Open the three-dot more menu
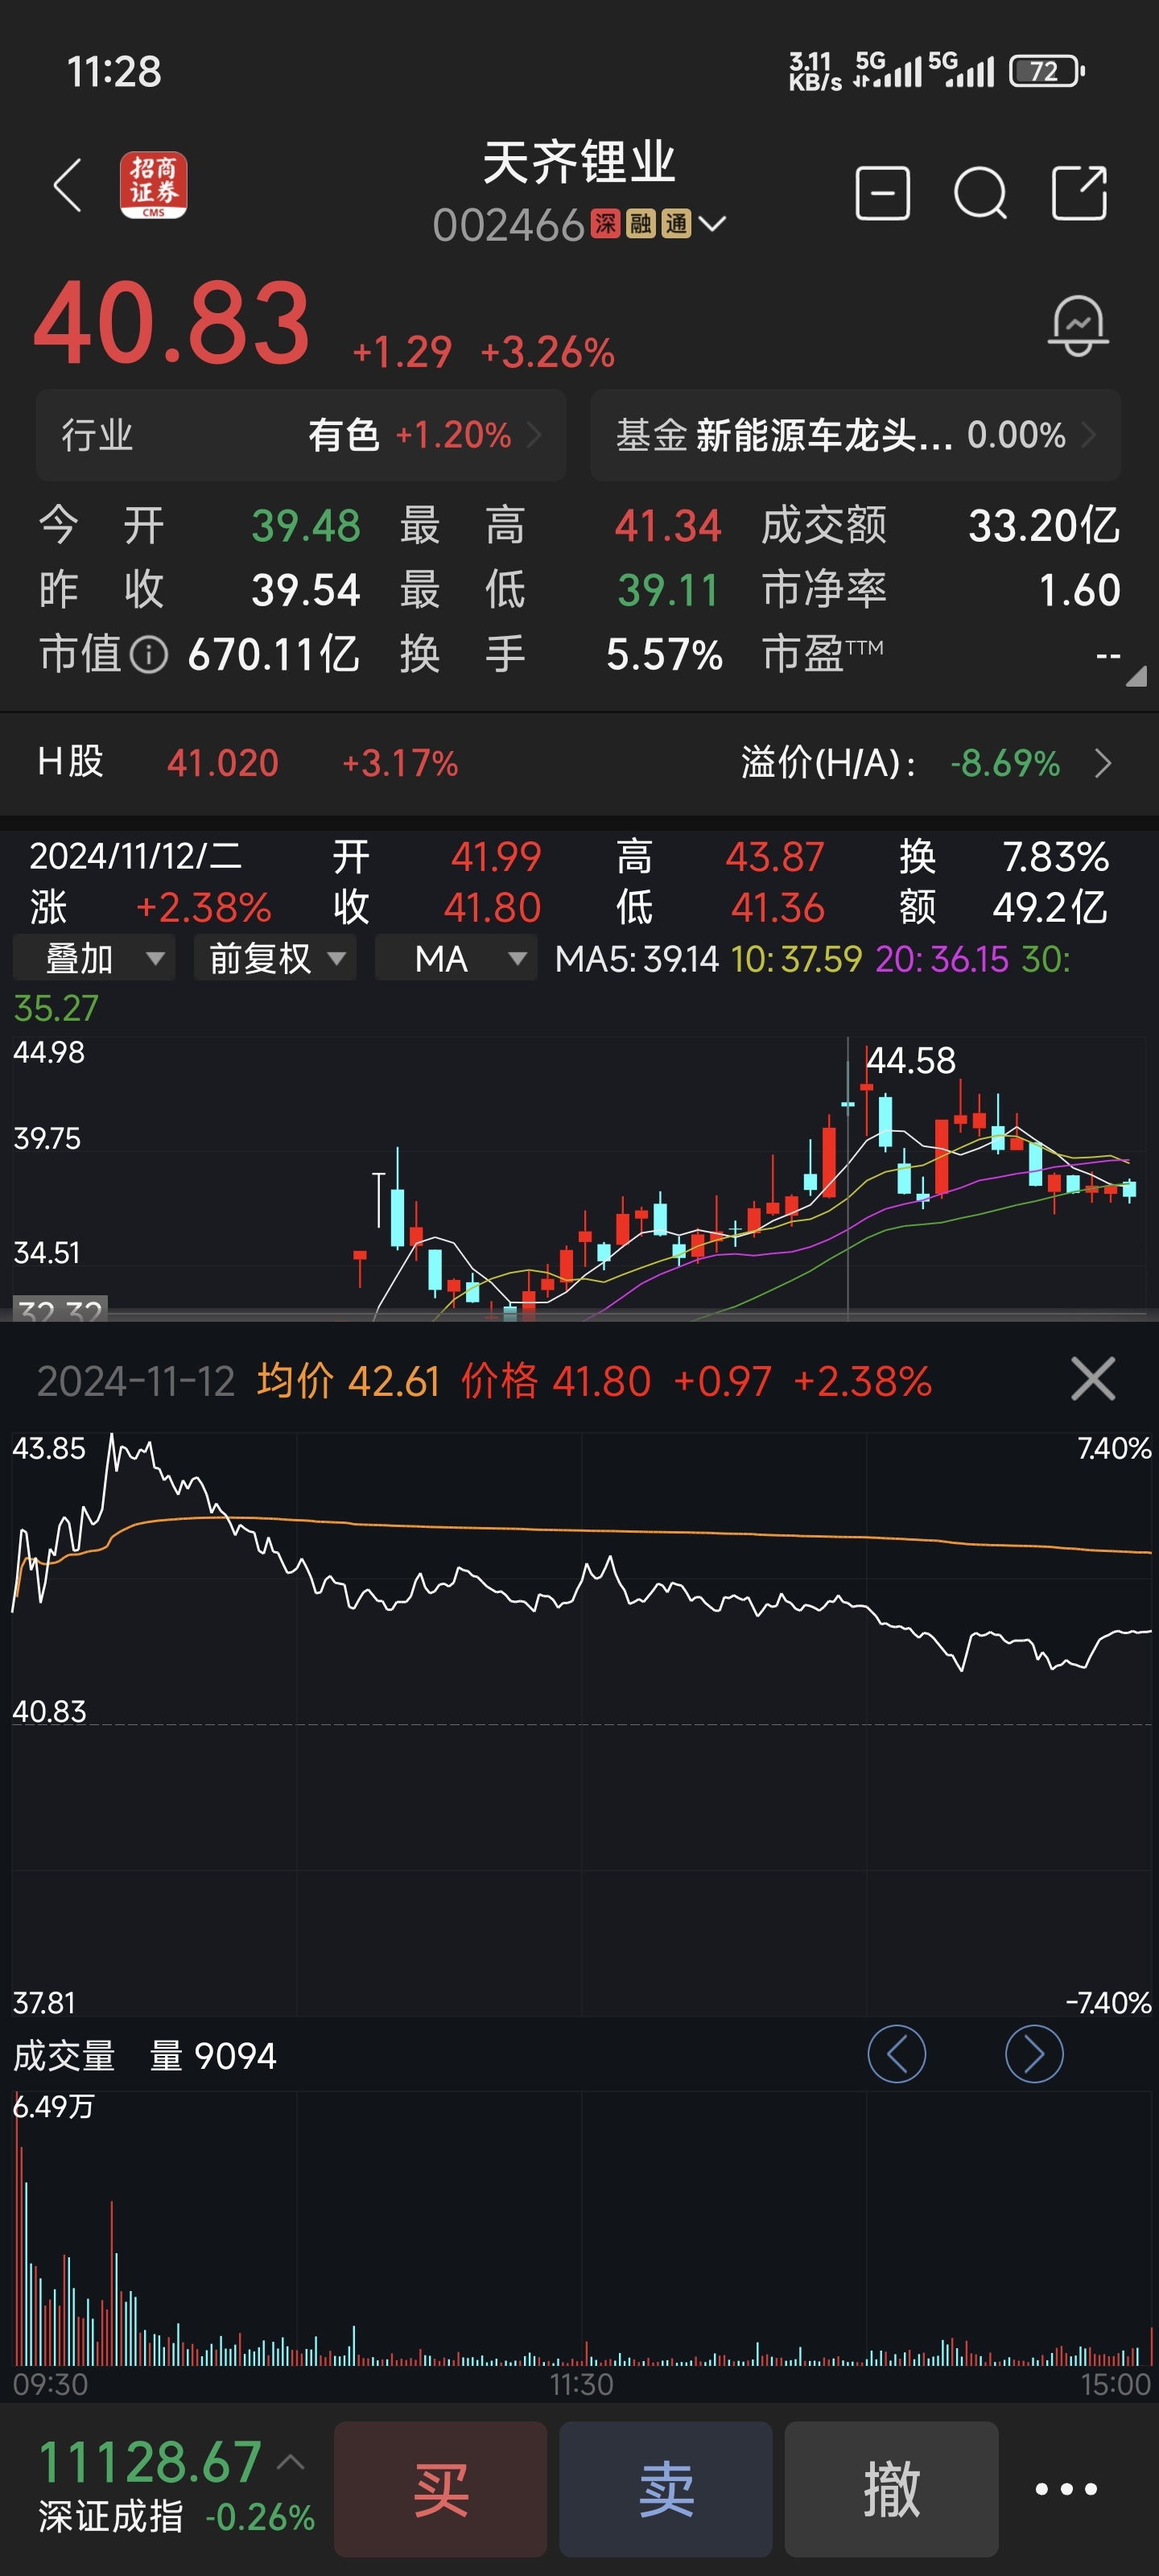 pyautogui.click(x=1066, y=2489)
